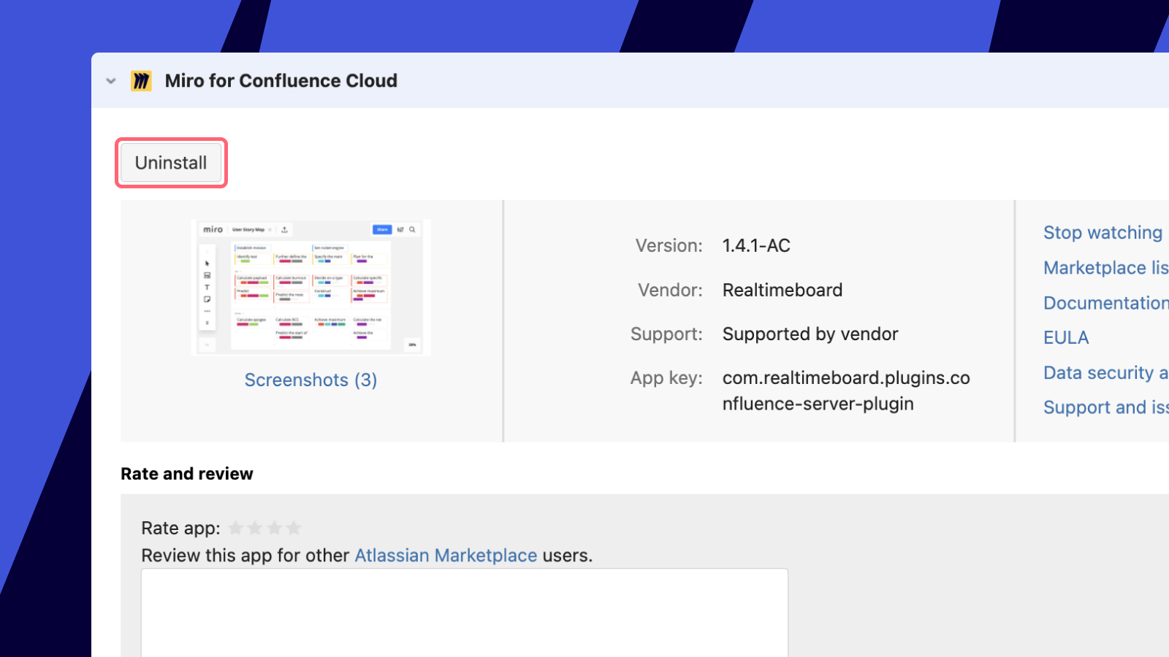The image size is (1169, 657).
Task: Open the Data security link
Action: (x=1104, y=372)
